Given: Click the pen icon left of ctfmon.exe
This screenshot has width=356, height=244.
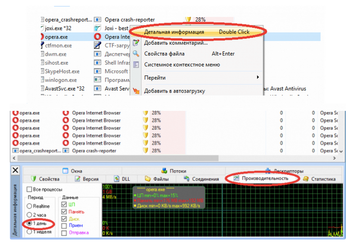Looking at the screenshot, I should (x=42, y=45).
